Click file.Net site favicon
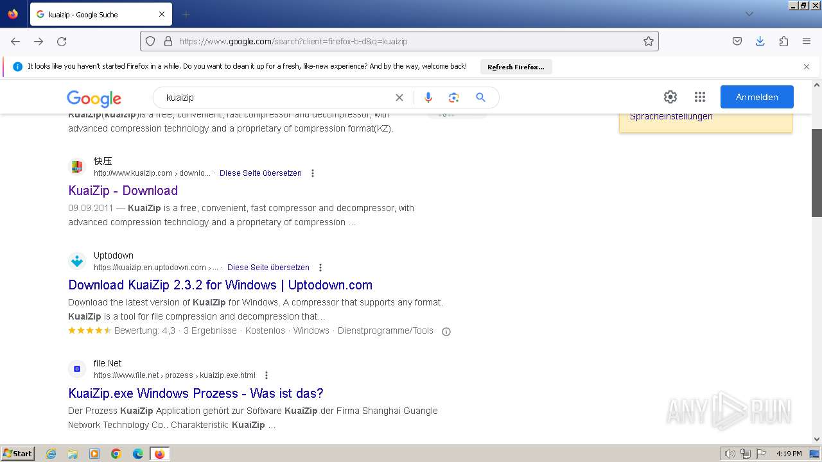This screenshot has width=822, height=462. tap(77, 369)
